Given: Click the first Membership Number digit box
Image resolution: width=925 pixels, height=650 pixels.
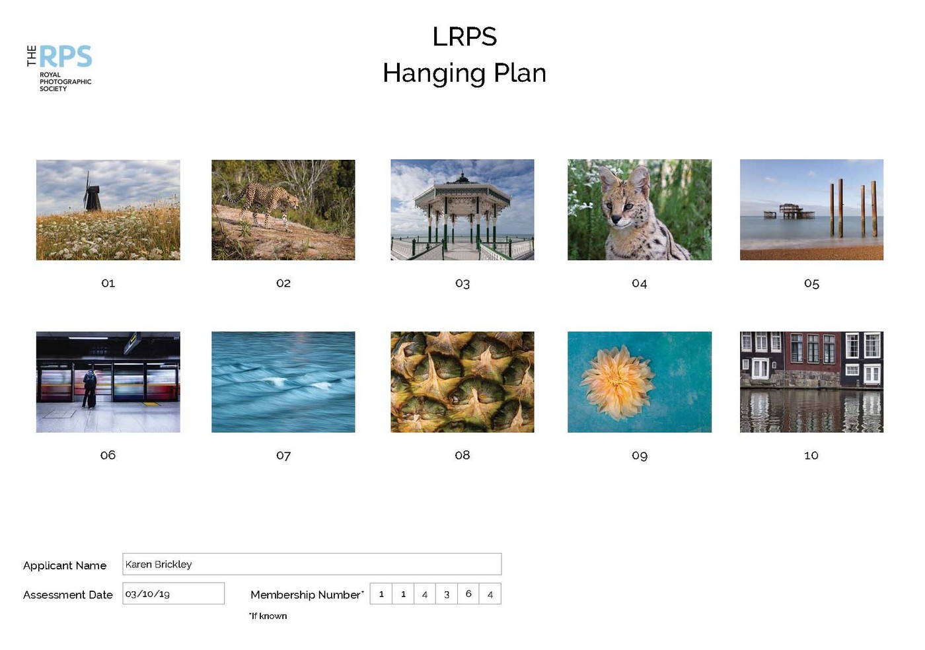Looking at the screenshot, I should [x=381, y=594].
